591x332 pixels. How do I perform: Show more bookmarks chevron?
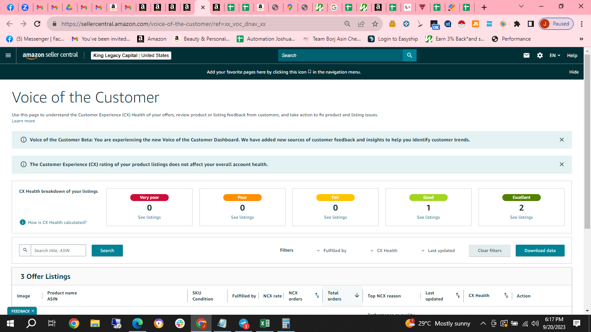tap(581, 39)
